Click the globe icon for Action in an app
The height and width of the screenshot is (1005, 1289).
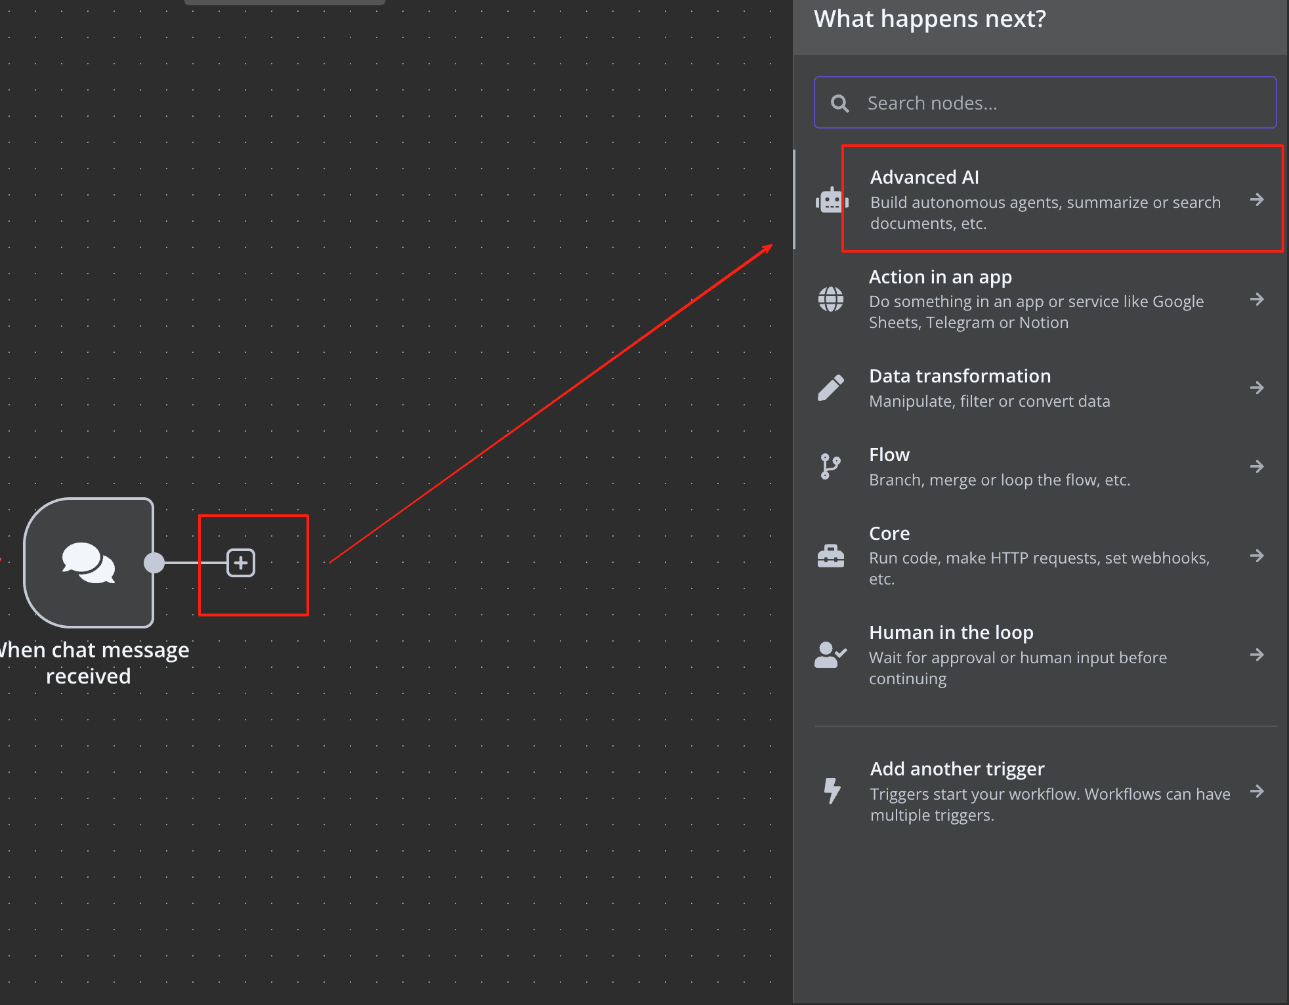tap(831, 299)
